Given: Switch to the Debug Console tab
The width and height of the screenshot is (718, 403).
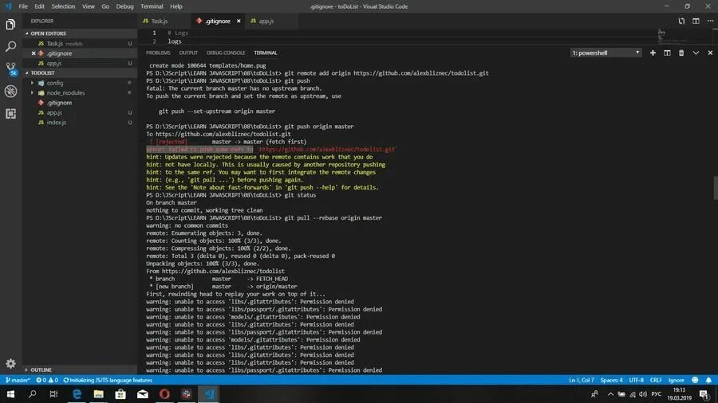Looking at the screenshot, I should (x=226, y=53).
